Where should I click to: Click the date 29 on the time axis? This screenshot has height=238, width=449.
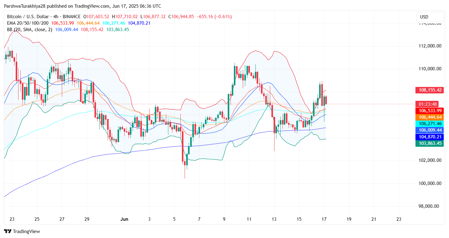[x=87, y=219]
